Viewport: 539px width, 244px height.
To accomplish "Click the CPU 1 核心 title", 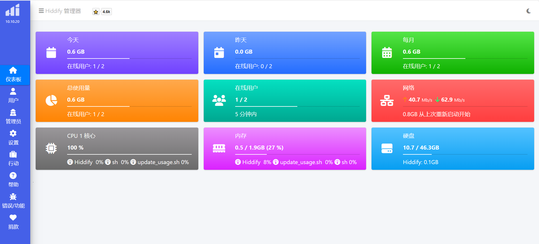I will point(81,136).
